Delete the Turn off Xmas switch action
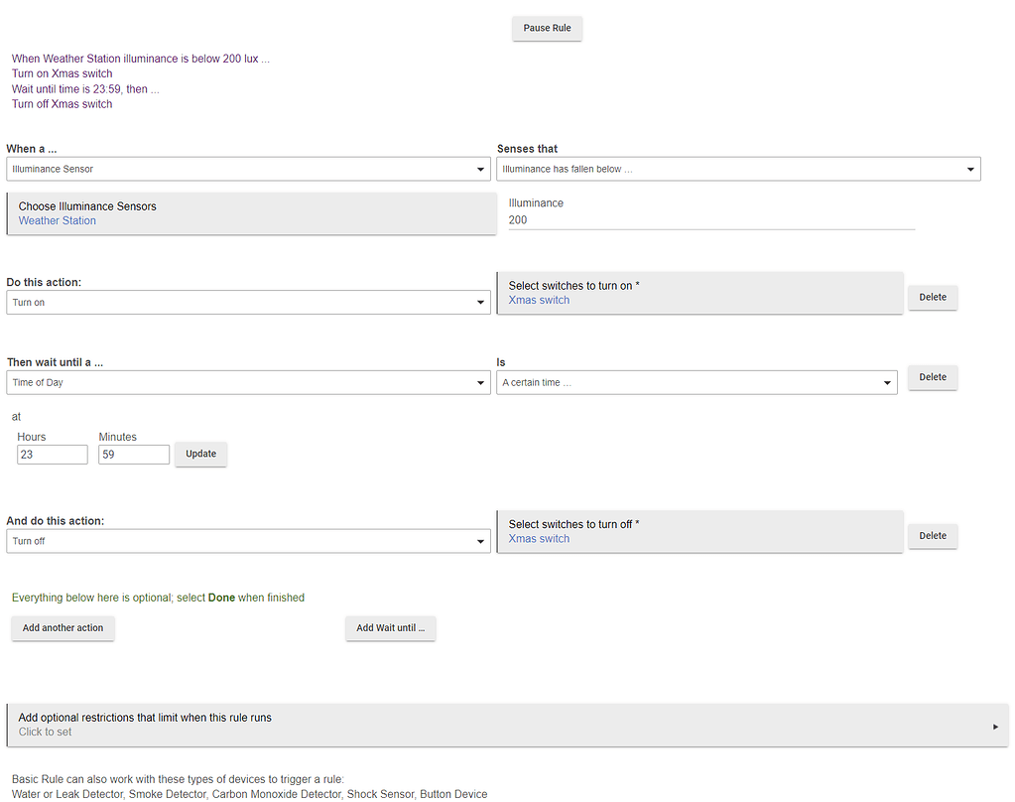Screen dimensions: 1015x802 click(x=932, y=536)
